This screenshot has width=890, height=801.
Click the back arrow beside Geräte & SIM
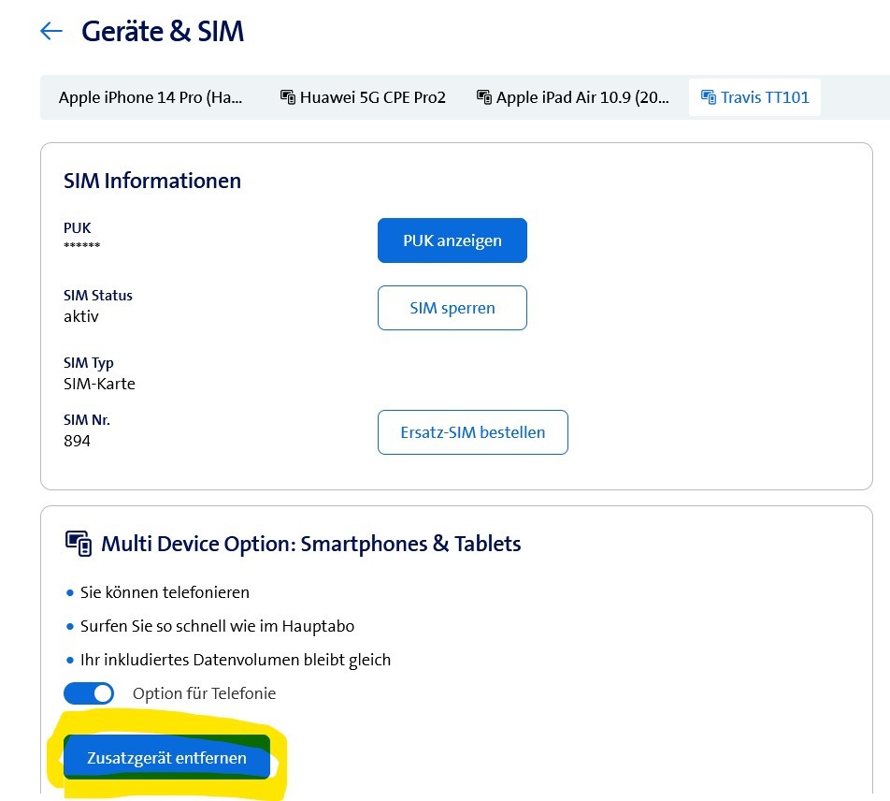[x=50, y=31]
